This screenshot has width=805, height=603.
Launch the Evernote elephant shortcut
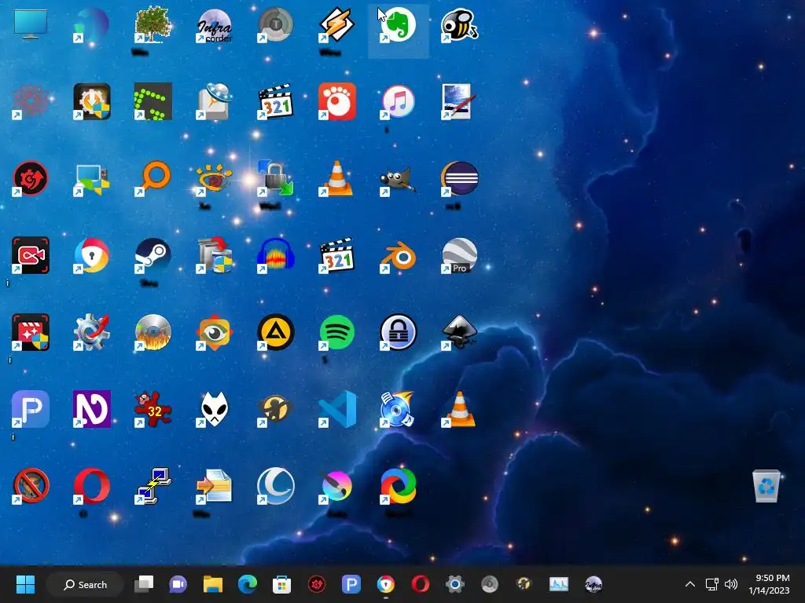(x=398, y=24)
